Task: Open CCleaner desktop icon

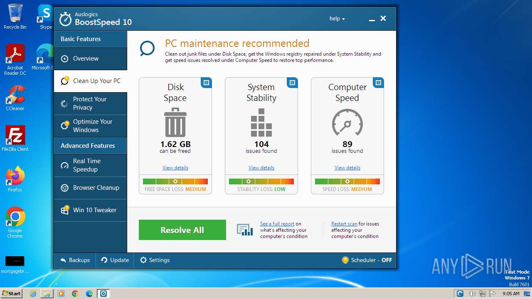Action: (x=15, y=98)
